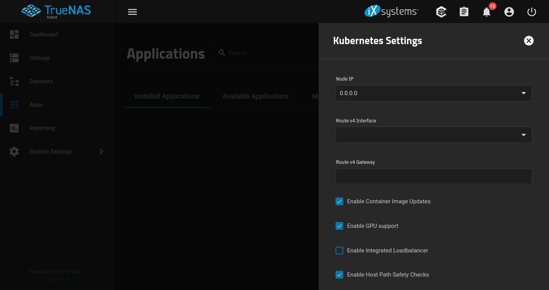The height and width of the screenshot is (290, 549).
Task: Expand the System Settings menu chevron
Action: click(101, 151)
